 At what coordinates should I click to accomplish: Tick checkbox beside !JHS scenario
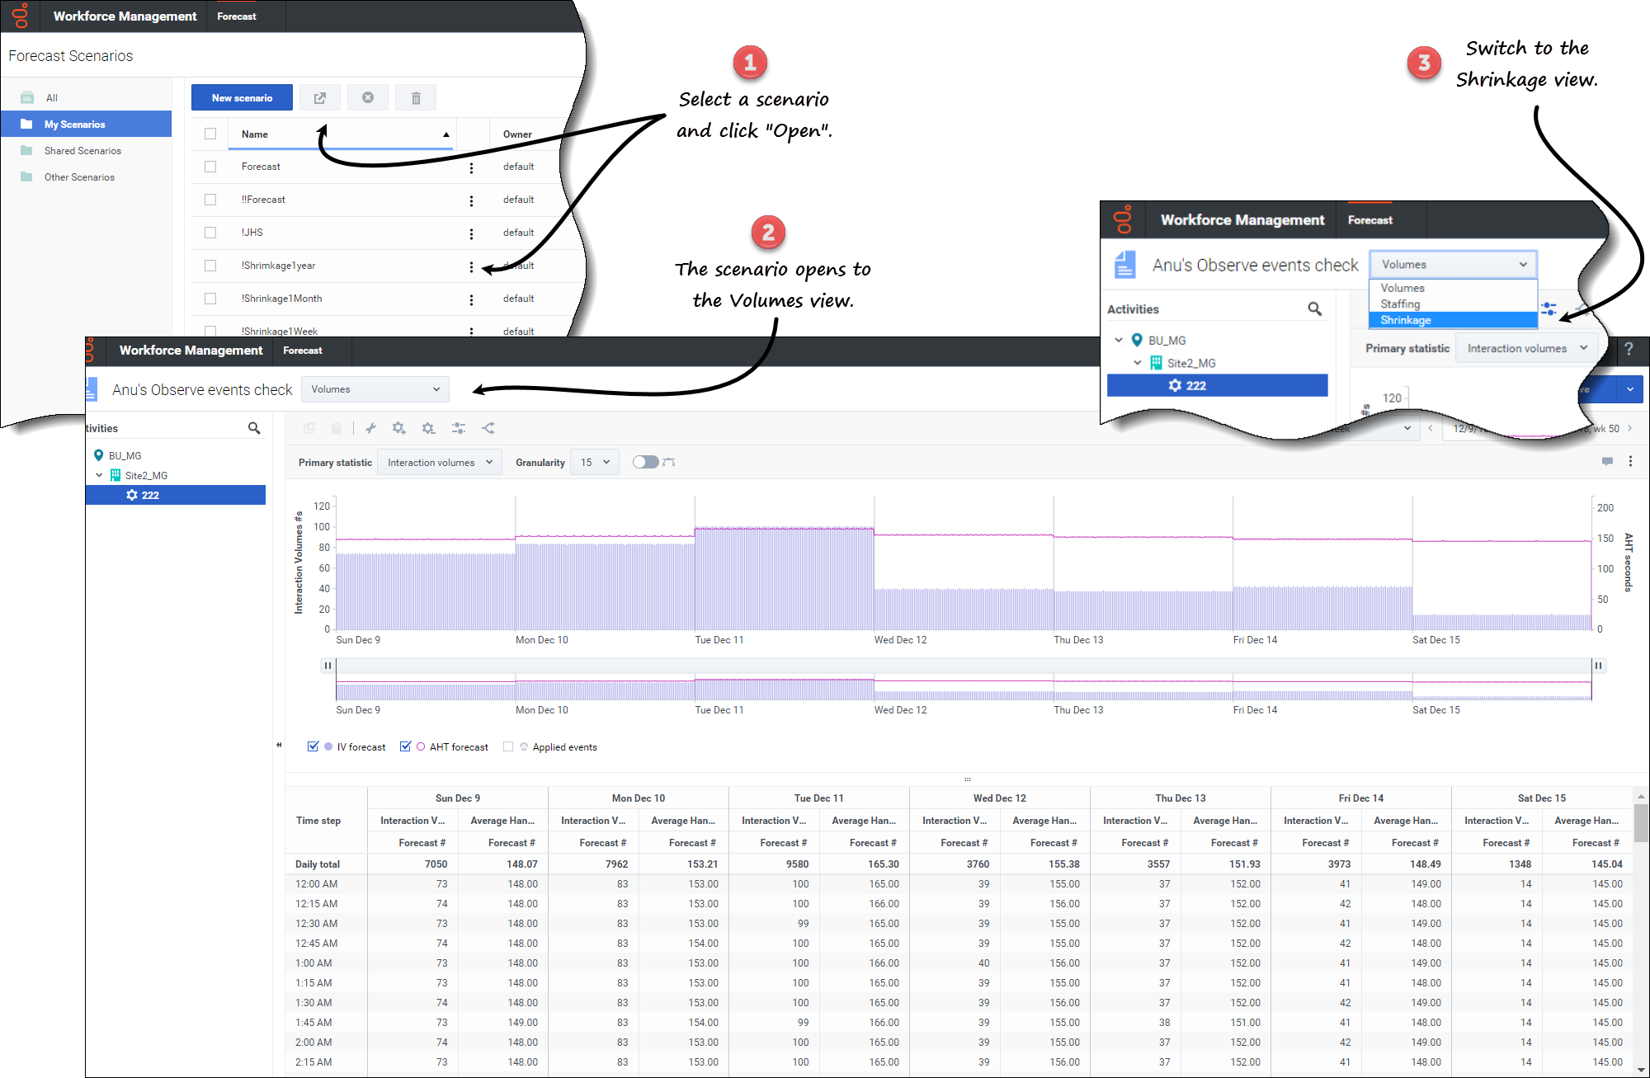point(210,233)
